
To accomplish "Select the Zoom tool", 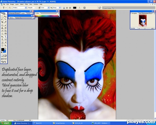I will pyautogui.click(x=5, y=46).
